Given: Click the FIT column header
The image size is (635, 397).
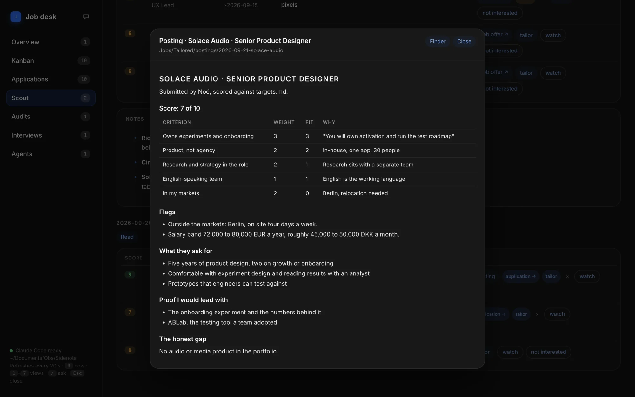Looking at the screenshot, I should tap(309, 122).
